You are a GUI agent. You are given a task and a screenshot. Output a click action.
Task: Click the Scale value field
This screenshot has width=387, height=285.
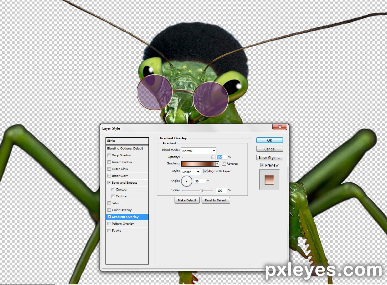(221, 191)
